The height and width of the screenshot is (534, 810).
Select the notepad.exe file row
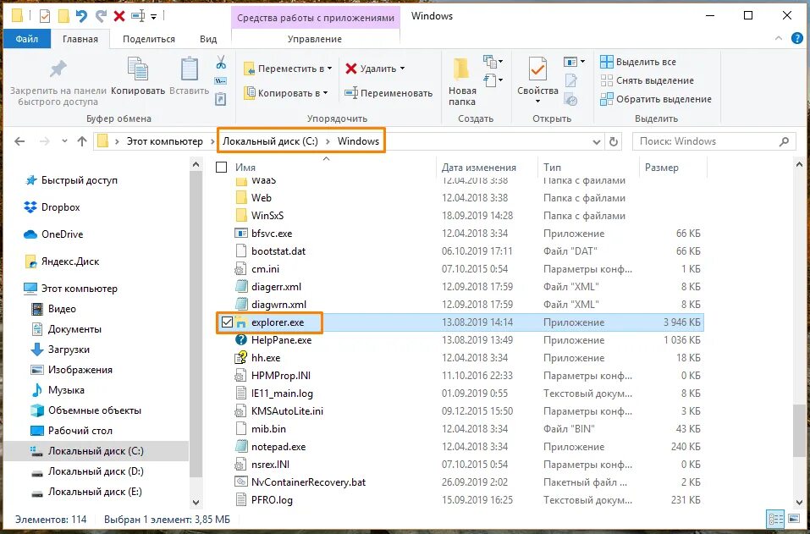(x=460, y=447)
